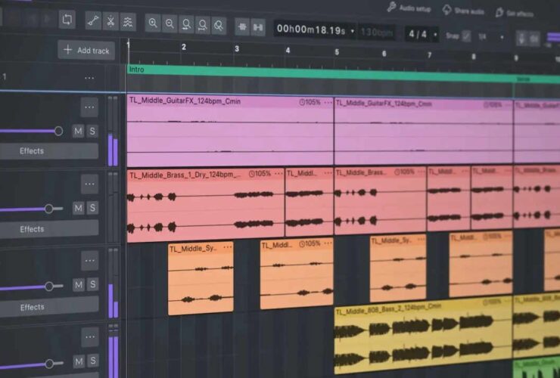Click the icon left of time display
This screenshot has width=560, height=378.
click(258, 27)
